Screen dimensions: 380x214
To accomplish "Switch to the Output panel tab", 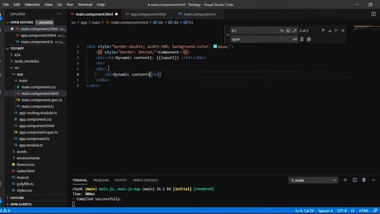I will [121, 180].
